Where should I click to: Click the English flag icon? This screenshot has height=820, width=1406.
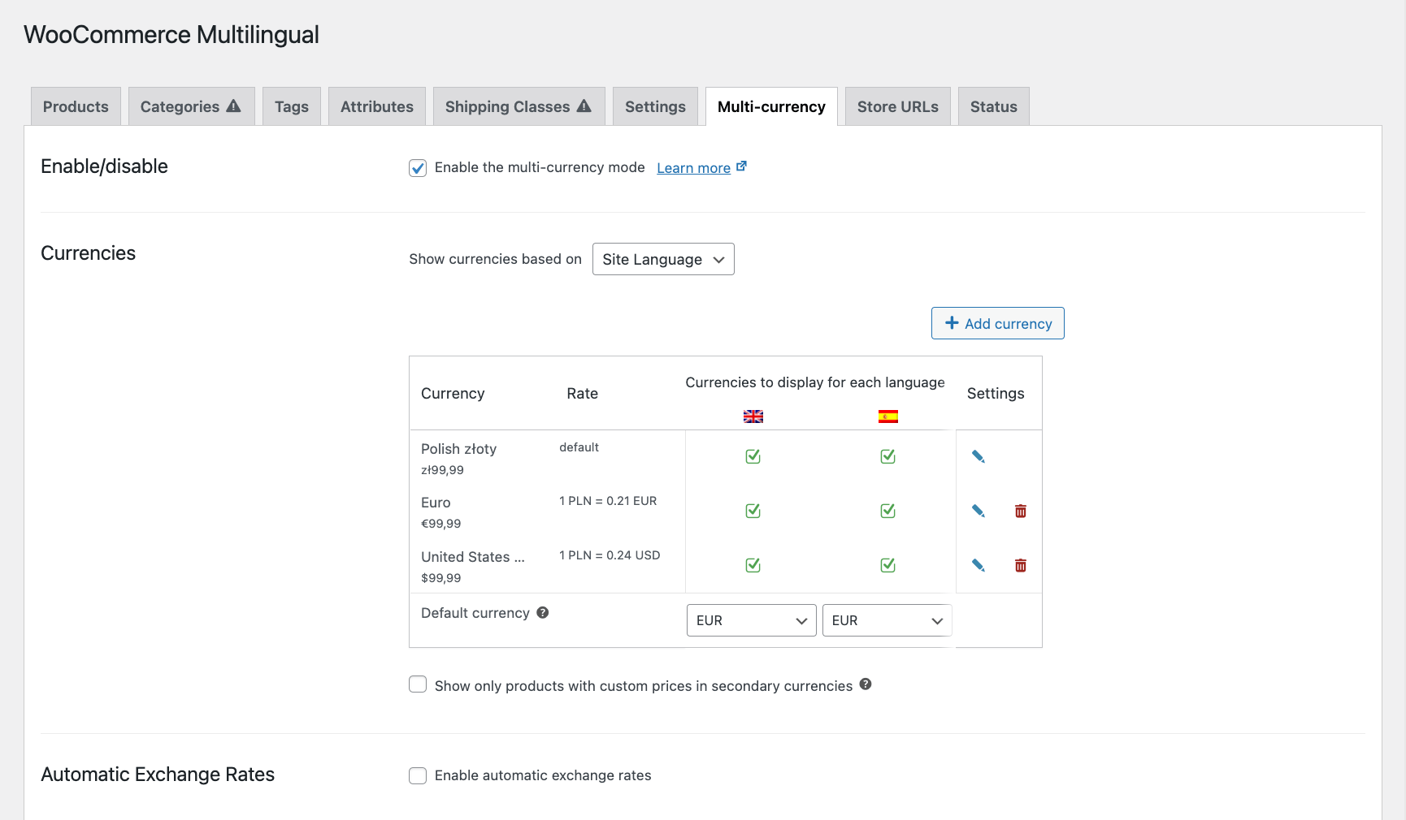pyautogui.click(x=753, y=416)
